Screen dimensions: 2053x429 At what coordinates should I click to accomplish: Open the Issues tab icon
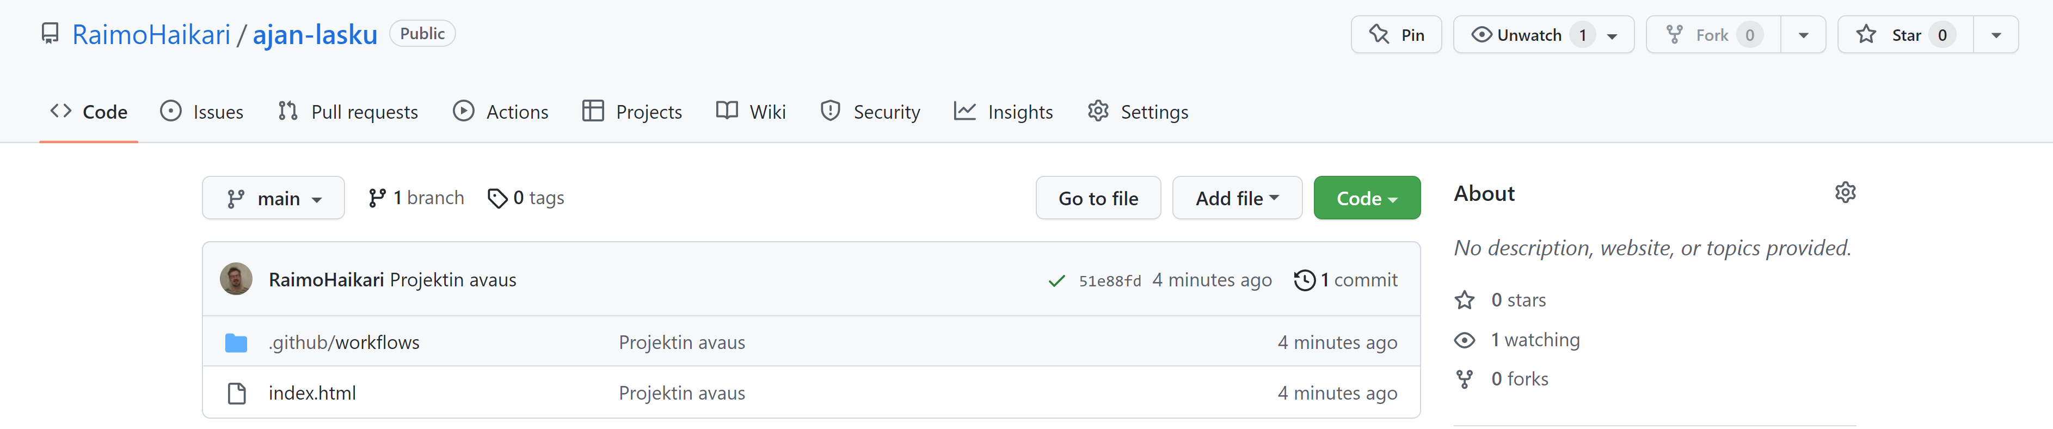(x=171, y=112)
